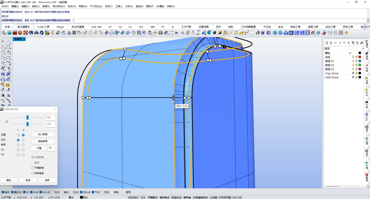Toggle visibility bulb for 图层 01
Screen dimensions: 370x199
coord(353,61)
